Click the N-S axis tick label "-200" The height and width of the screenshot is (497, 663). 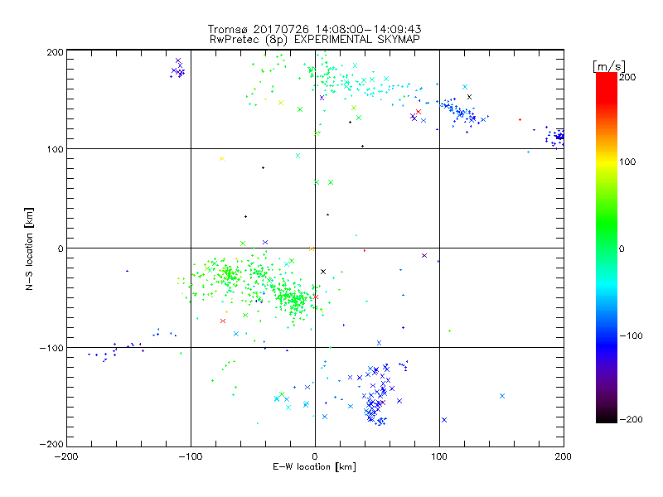51,444
